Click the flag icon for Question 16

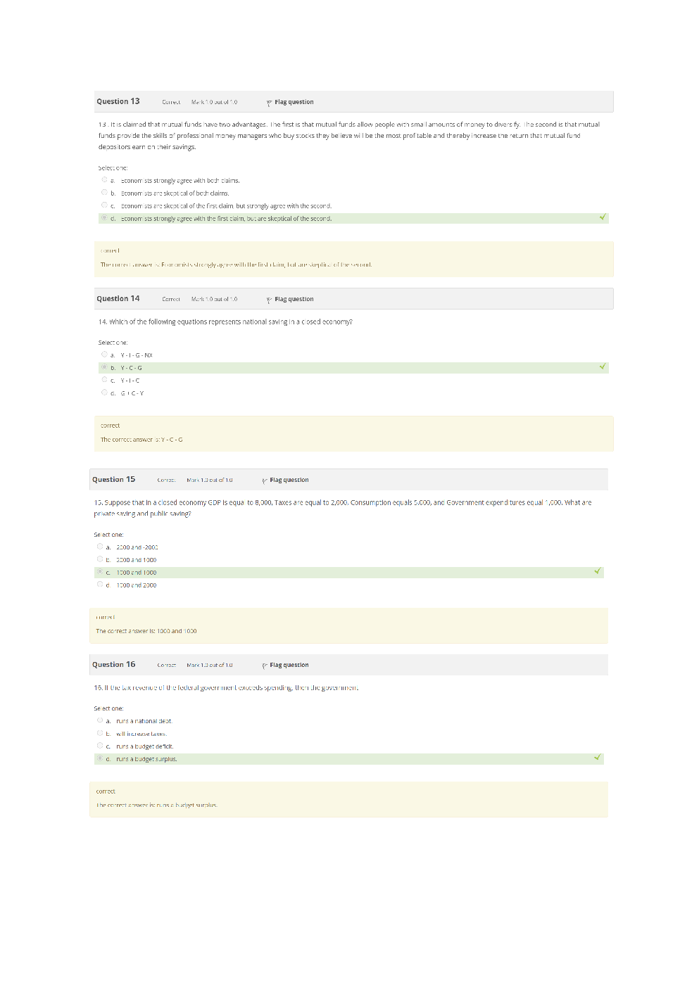265,666
